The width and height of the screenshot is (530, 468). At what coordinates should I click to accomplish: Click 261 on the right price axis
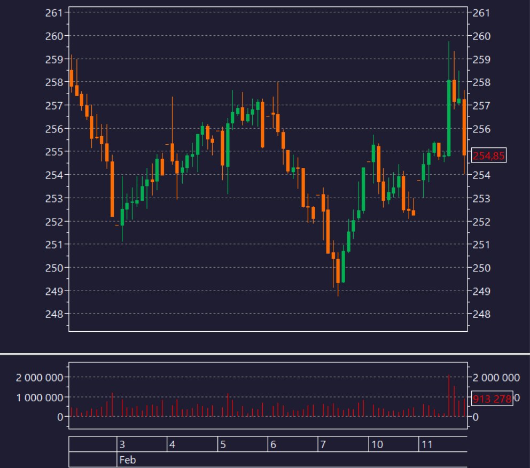481,13
